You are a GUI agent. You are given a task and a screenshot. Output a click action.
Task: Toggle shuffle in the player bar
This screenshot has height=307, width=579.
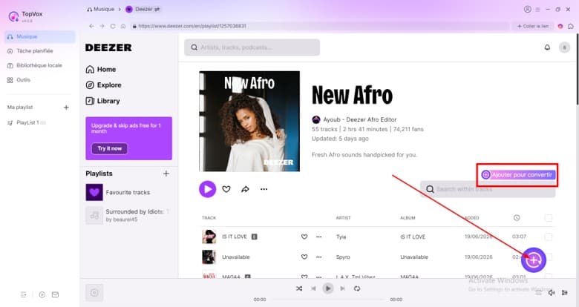(x=299, y=288)
